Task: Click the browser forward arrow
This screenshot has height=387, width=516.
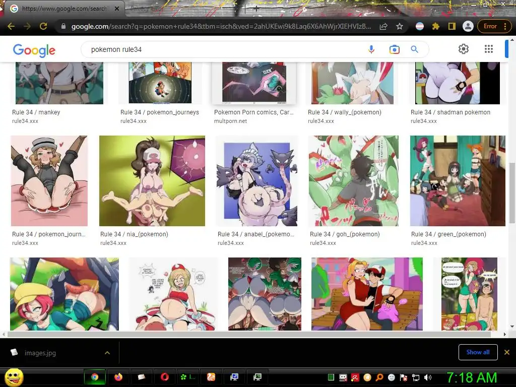Action: tap(27, 26)
